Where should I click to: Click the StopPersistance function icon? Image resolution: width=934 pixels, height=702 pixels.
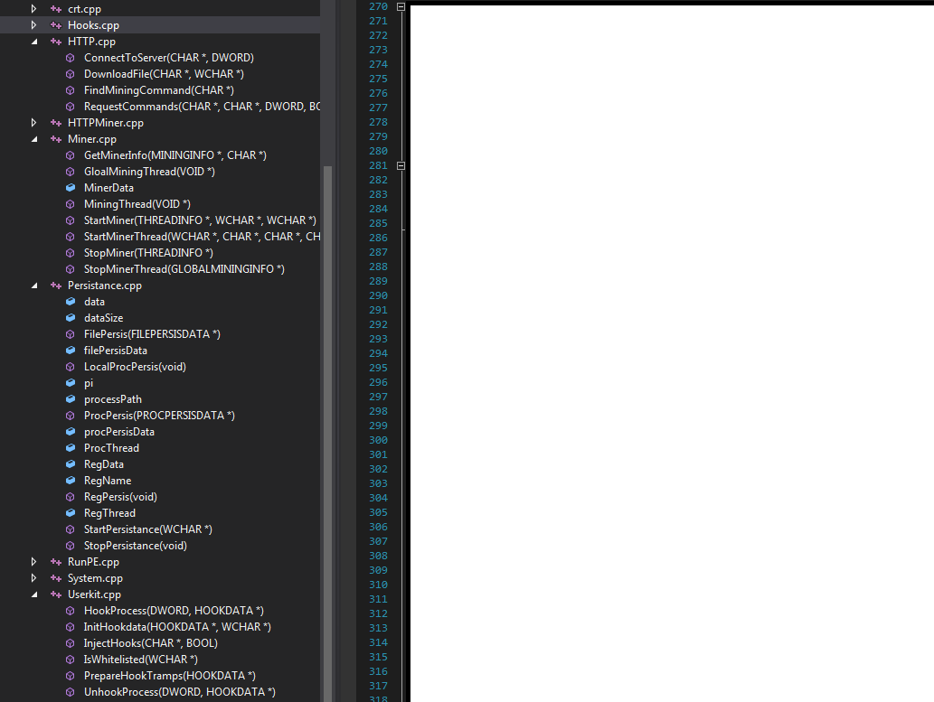[71, 546]
